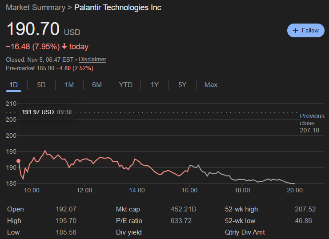Viewport: 329px width, 239px height.
Task: Select the 1D time range tab
Action: pyautogui.click(x=14, y=84)
